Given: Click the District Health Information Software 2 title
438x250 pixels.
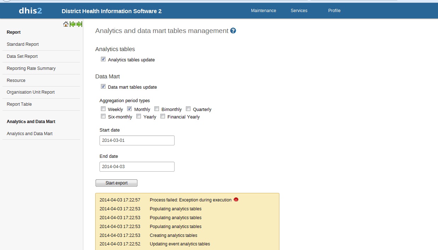Looking at the screenshot, I should click(x=112, y=11).
